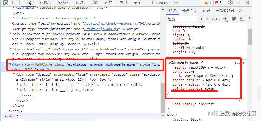Open the 源代码 tab
The height and width of the screenshot is (121, 261).
(x=63, y=3)
